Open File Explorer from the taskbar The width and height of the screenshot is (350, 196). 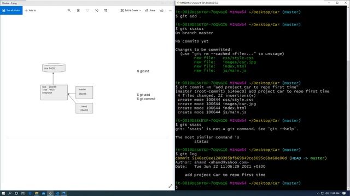[x=37, y=193]
